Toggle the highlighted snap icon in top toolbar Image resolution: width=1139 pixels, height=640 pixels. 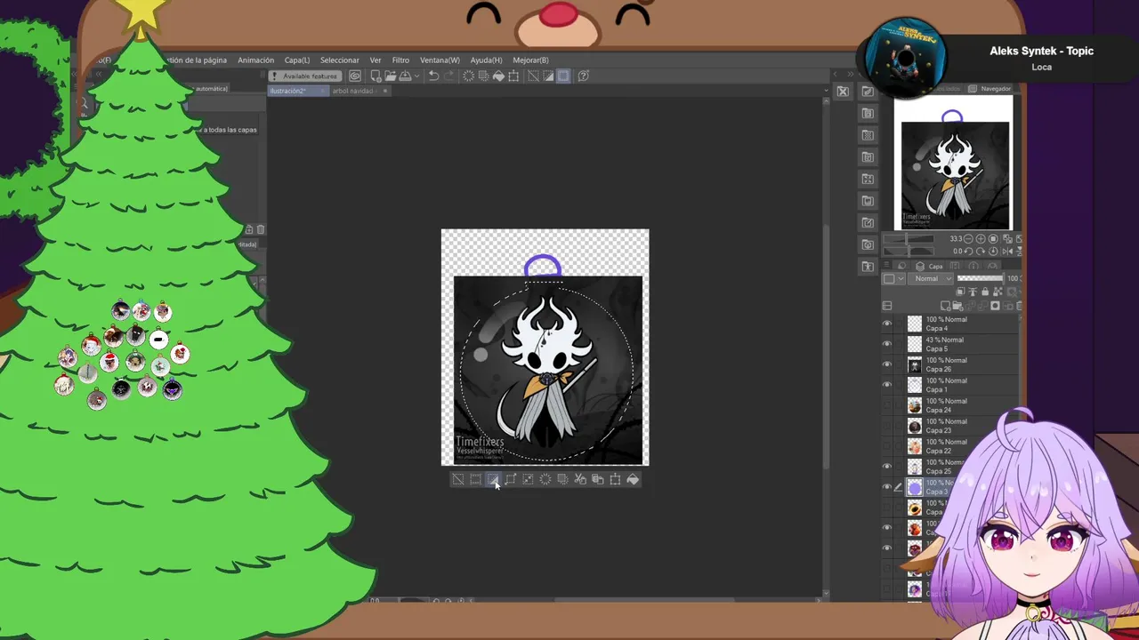coord(563,76)
